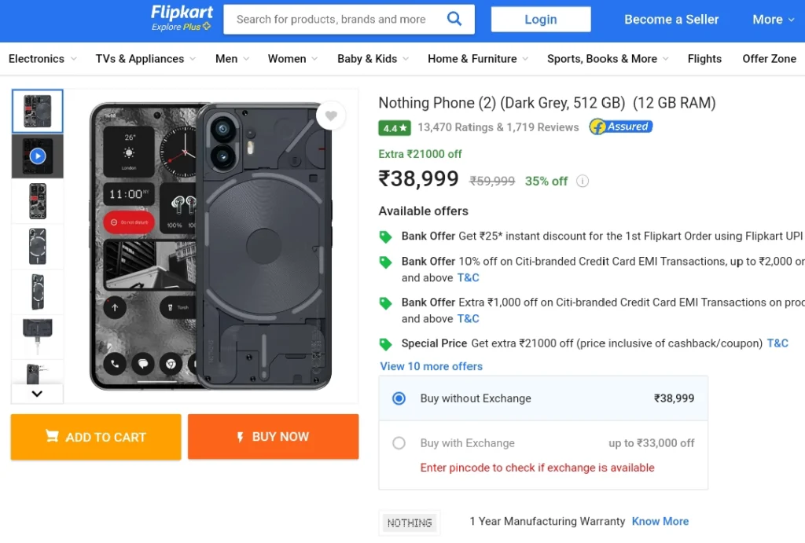
Task: Click the ADD TO CART button
Action: coord(96,437)
